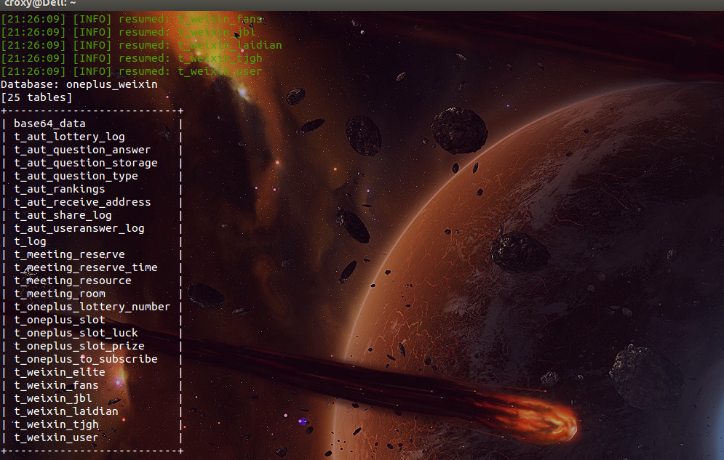Click the '[25 tables]' line

tap(36, 97)
